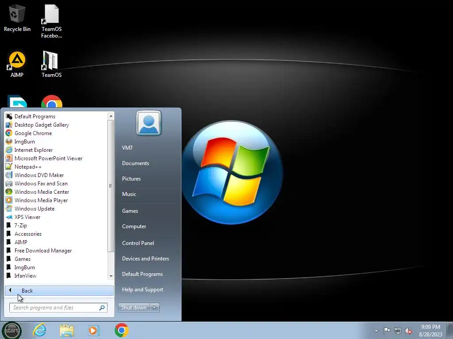
Task: Click the Action Center flag tray icon
Action: pyautogui.click(x=387, y=330)
